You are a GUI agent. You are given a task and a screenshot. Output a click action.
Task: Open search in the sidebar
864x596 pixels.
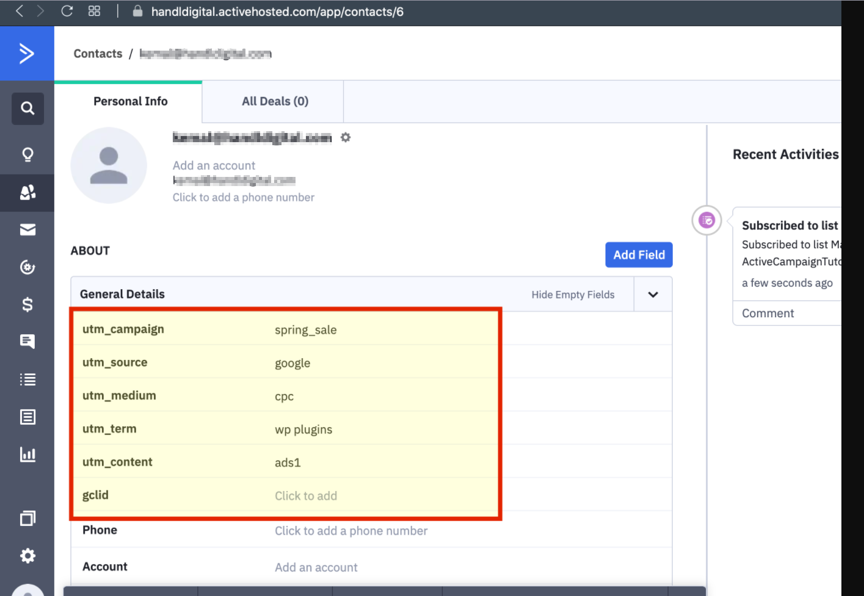point(27,109)
